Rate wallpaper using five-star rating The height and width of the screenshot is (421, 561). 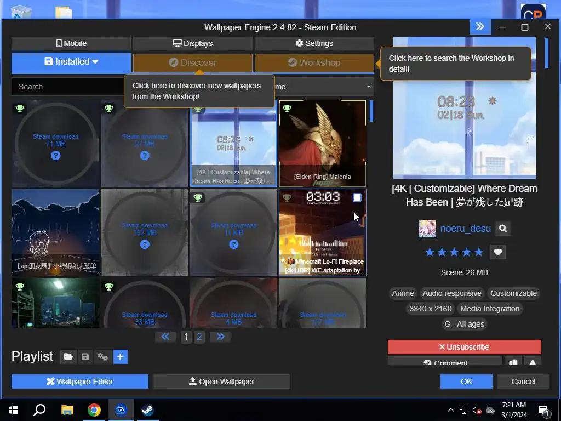click(x=454, y=252)
